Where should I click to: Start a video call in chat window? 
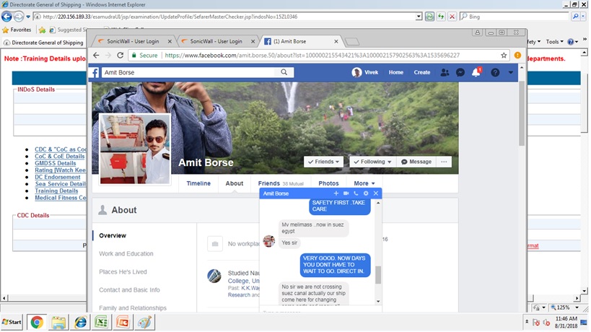346,194
